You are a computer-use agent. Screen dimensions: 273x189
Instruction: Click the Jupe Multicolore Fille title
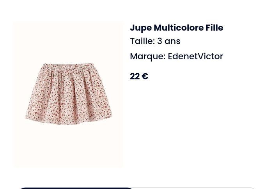tap(177, 28)
